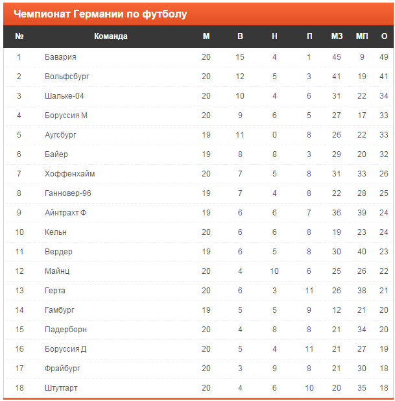Click the Штутгарт team name

61,388
